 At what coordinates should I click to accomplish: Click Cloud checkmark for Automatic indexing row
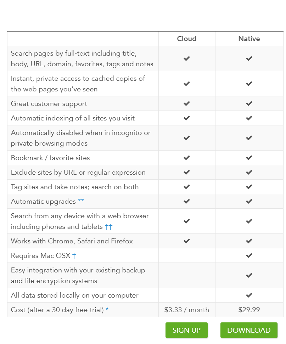click(x=187, y=118)
